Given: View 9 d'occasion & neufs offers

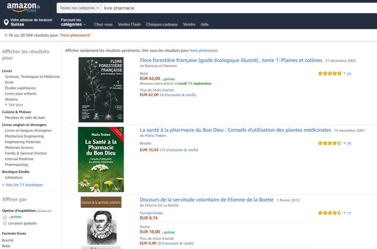Looking at the screenshot, I should click(176, 243).
